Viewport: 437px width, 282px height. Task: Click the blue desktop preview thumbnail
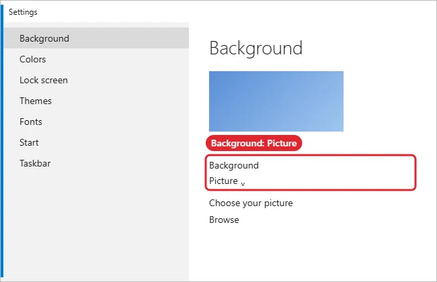(276, 101)
